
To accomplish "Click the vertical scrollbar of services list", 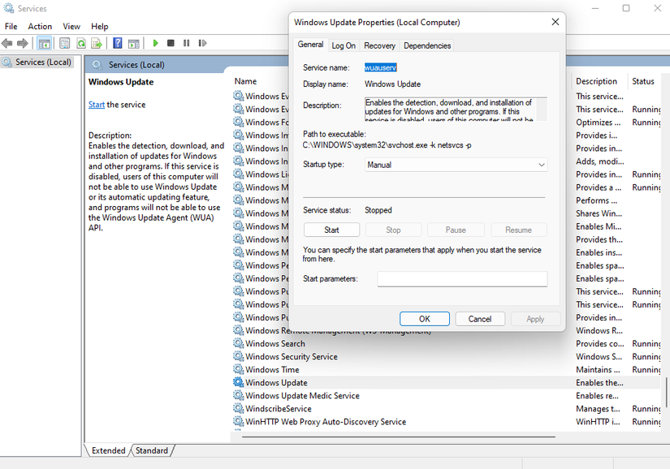I will click(x=666, y=392).
